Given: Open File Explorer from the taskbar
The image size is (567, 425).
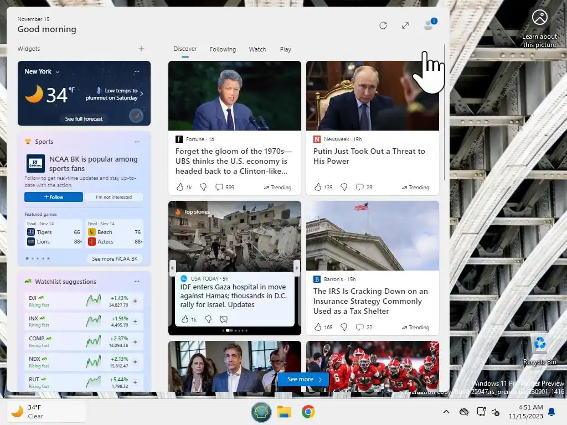Looking at the screenshot, I should pyautogui.click(x=284, y=412).
